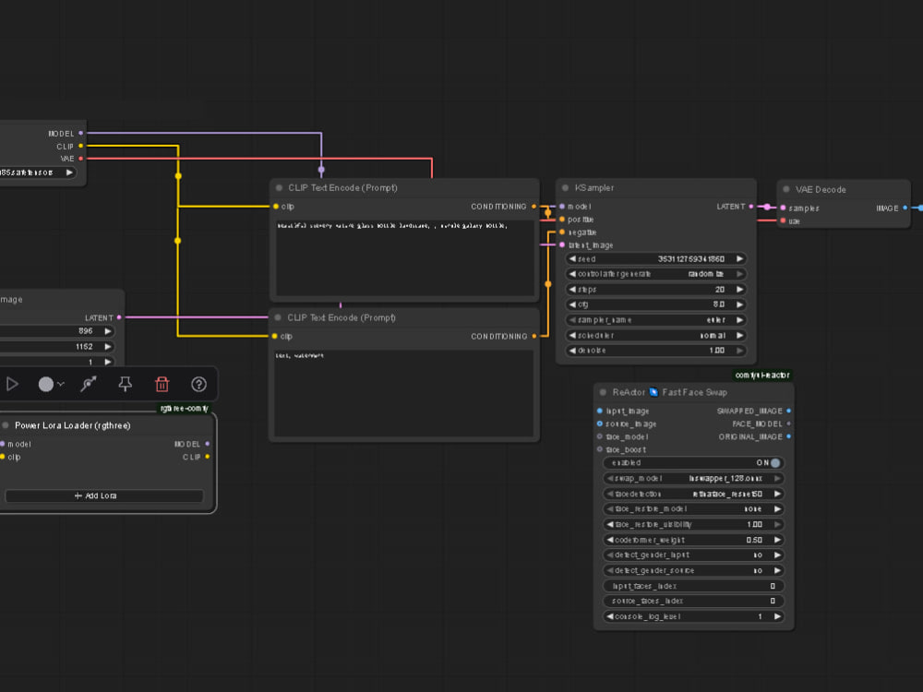Click the bypass node icon in toolbar

(x=89, y=384)
